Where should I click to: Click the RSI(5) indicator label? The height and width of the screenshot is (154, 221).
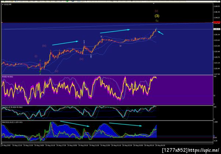[x=7, y=77]
